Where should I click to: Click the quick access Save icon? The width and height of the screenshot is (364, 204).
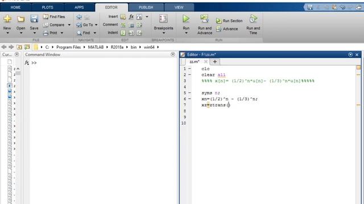[310, 7]
